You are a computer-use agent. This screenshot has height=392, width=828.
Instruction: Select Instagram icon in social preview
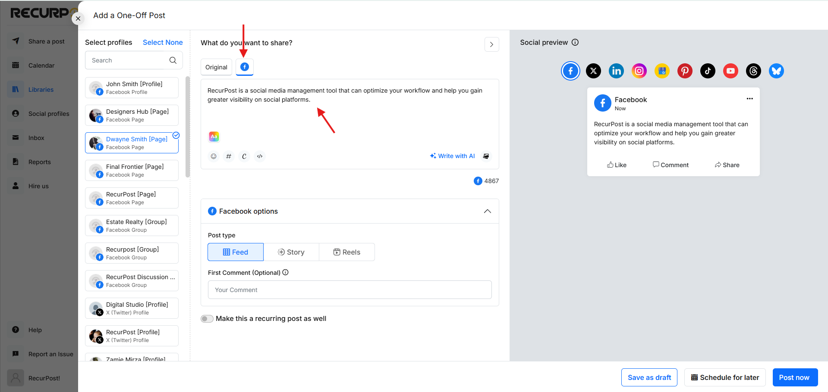[x=639, y=71]
